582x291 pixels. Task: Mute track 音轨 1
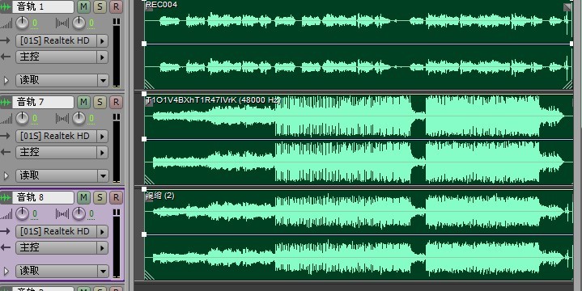[83, 6]
